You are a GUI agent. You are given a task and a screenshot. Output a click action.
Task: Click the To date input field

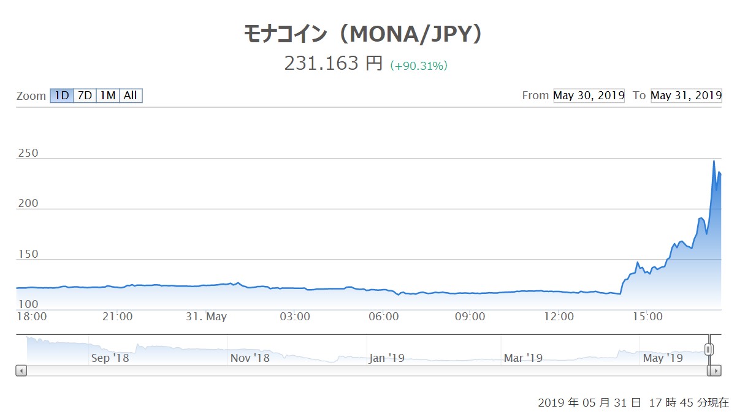coord(686,96)
